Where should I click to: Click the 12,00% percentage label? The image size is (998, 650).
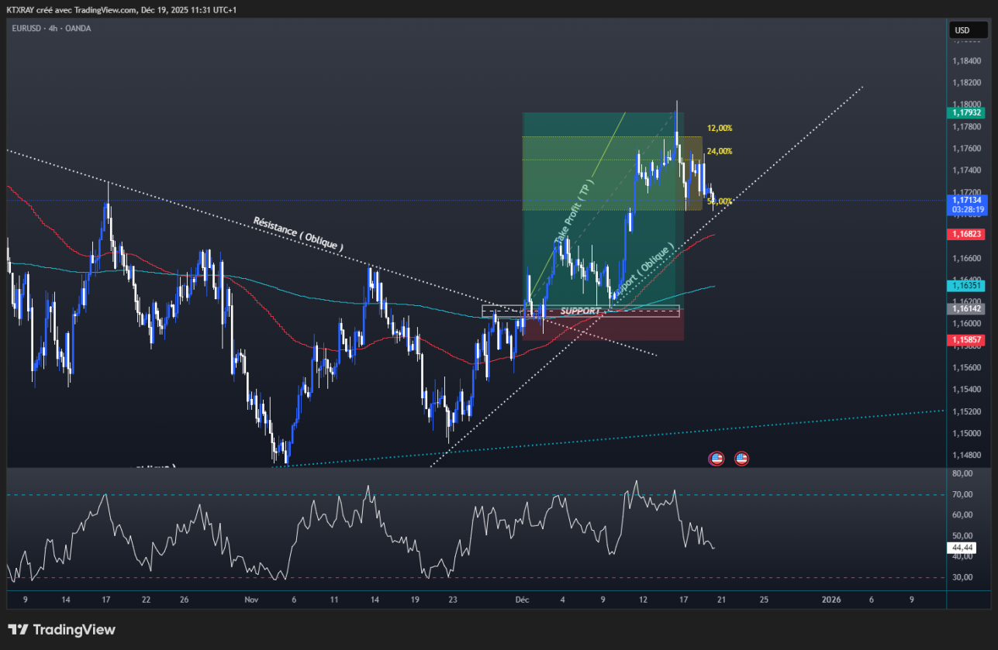click(x=718, y=127)
